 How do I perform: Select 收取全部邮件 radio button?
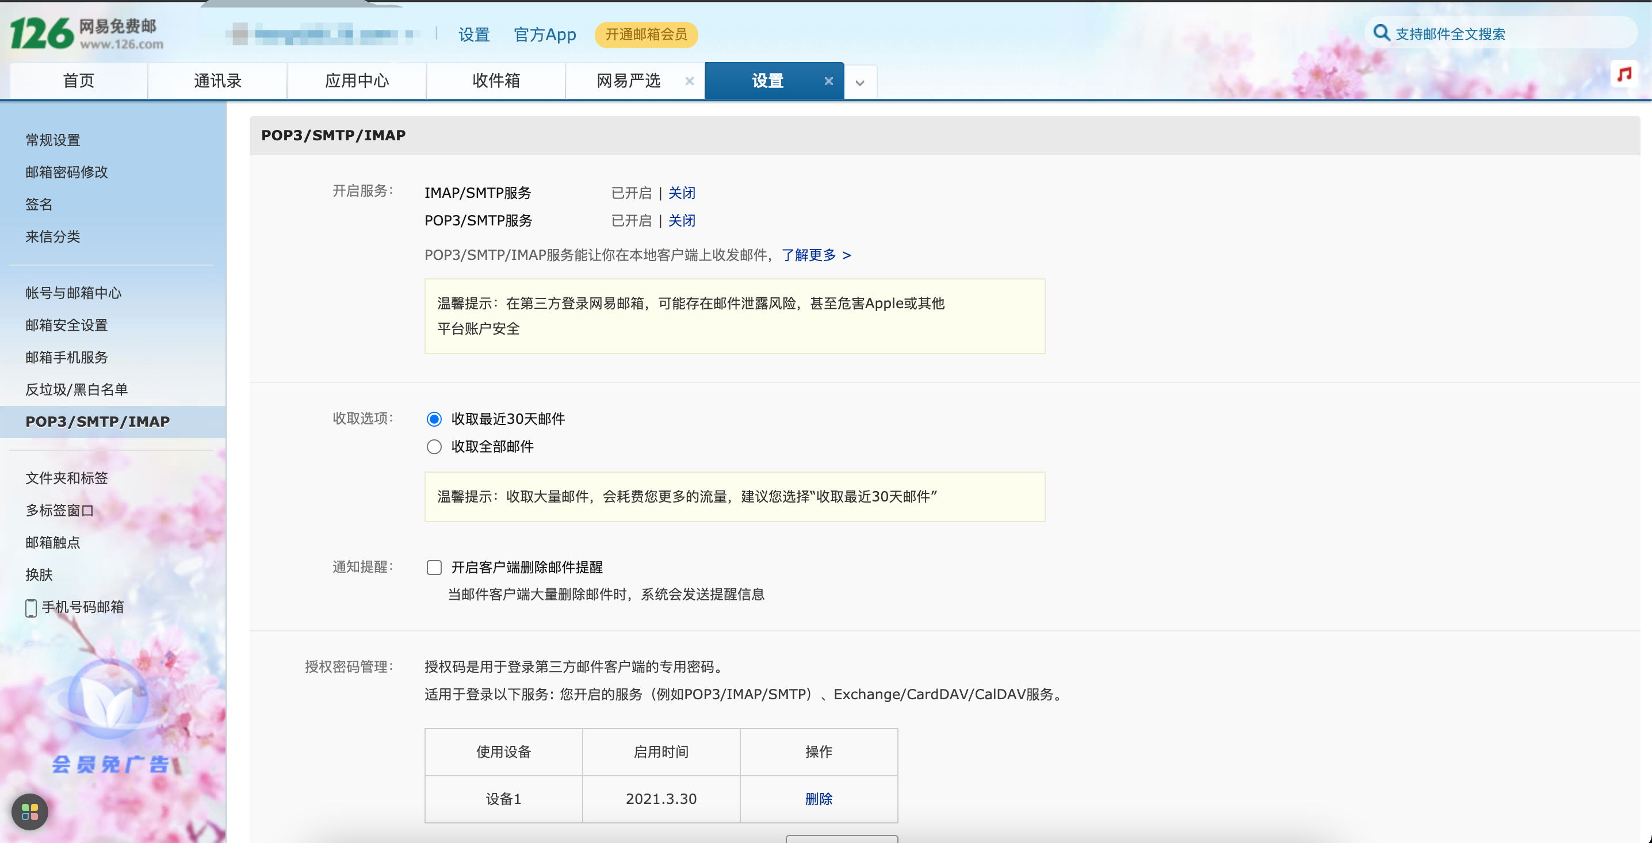click(x=434, y=447)
